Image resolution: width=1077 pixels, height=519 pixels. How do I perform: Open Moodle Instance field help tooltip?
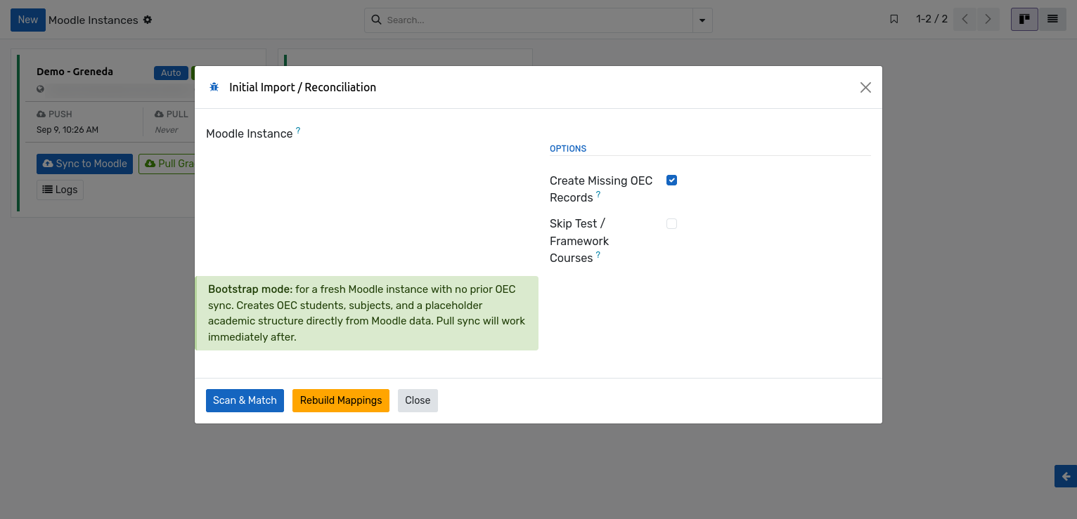[x=298, y=130]
